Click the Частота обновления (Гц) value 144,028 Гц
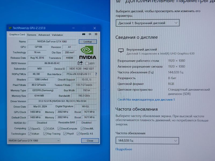 [x=175, y=72]
